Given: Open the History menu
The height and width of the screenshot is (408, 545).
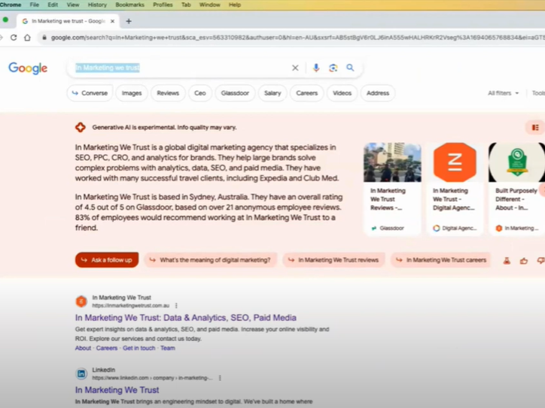Looking at the screenshot, I should (x=97, y=5).
